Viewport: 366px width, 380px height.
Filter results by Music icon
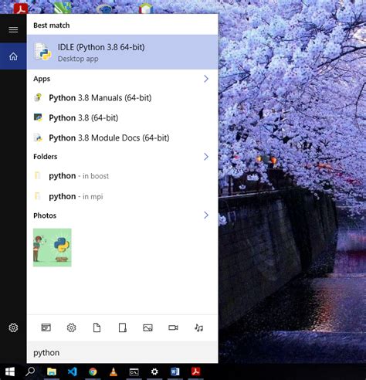click(x=198, y=327)
